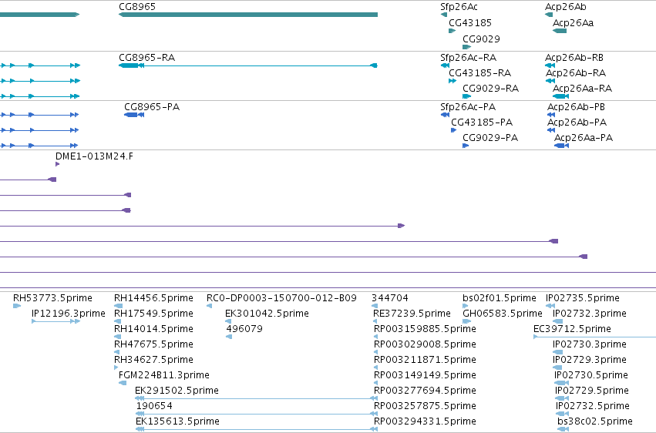Click the RH53773.5prime EST arrow
This screenshot has height=433, width=656.
(x=17, y=306)
